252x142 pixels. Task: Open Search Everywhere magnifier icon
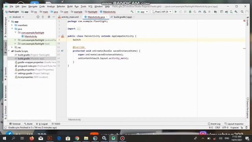tap(242, 12)
